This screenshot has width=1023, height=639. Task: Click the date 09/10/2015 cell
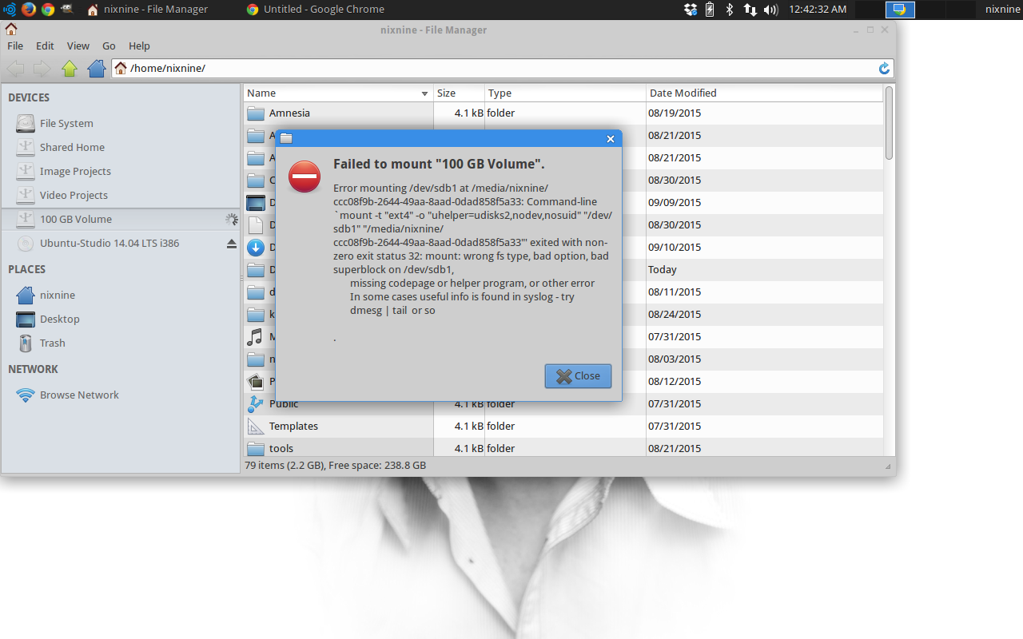coord(675,248)
